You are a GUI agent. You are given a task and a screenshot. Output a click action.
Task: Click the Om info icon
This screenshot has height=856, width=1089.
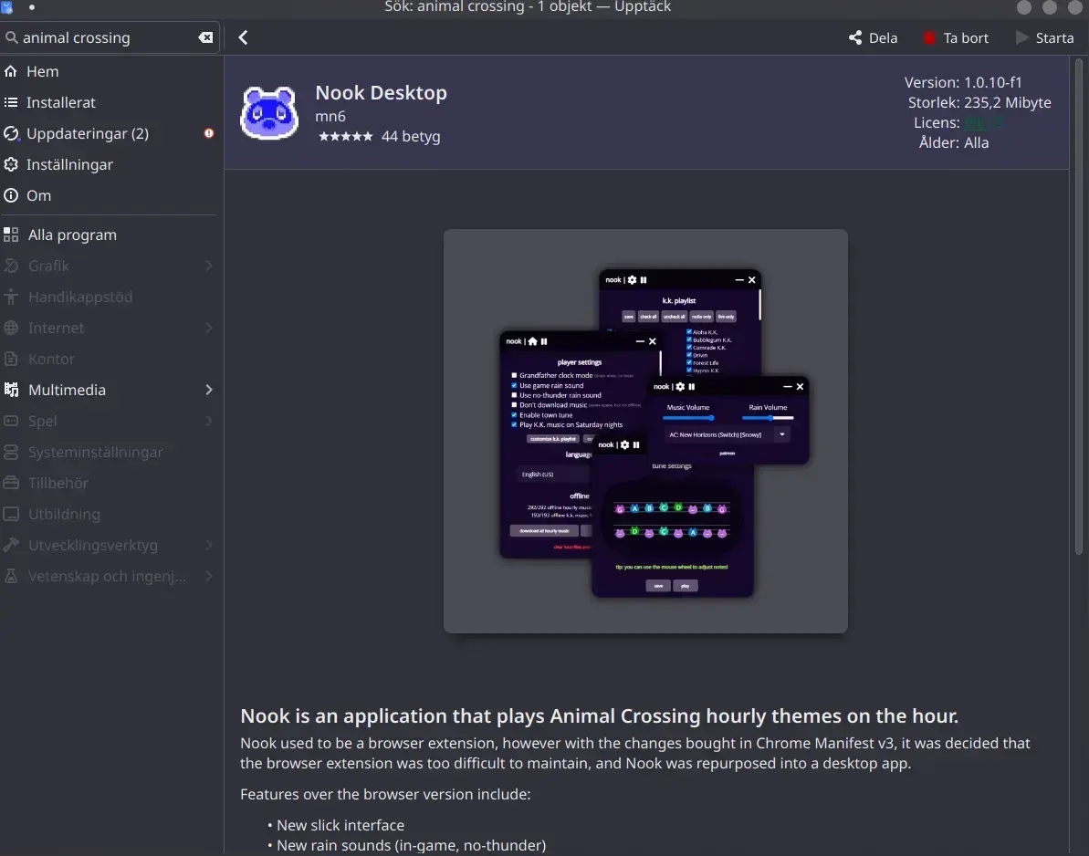coord(11,195)
